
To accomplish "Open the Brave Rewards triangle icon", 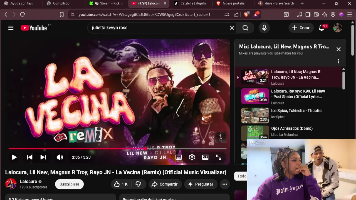I will (x=256, y=14).
